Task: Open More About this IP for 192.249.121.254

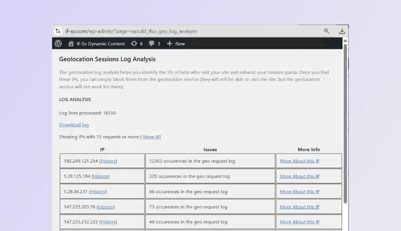Action: click(299, 161)
